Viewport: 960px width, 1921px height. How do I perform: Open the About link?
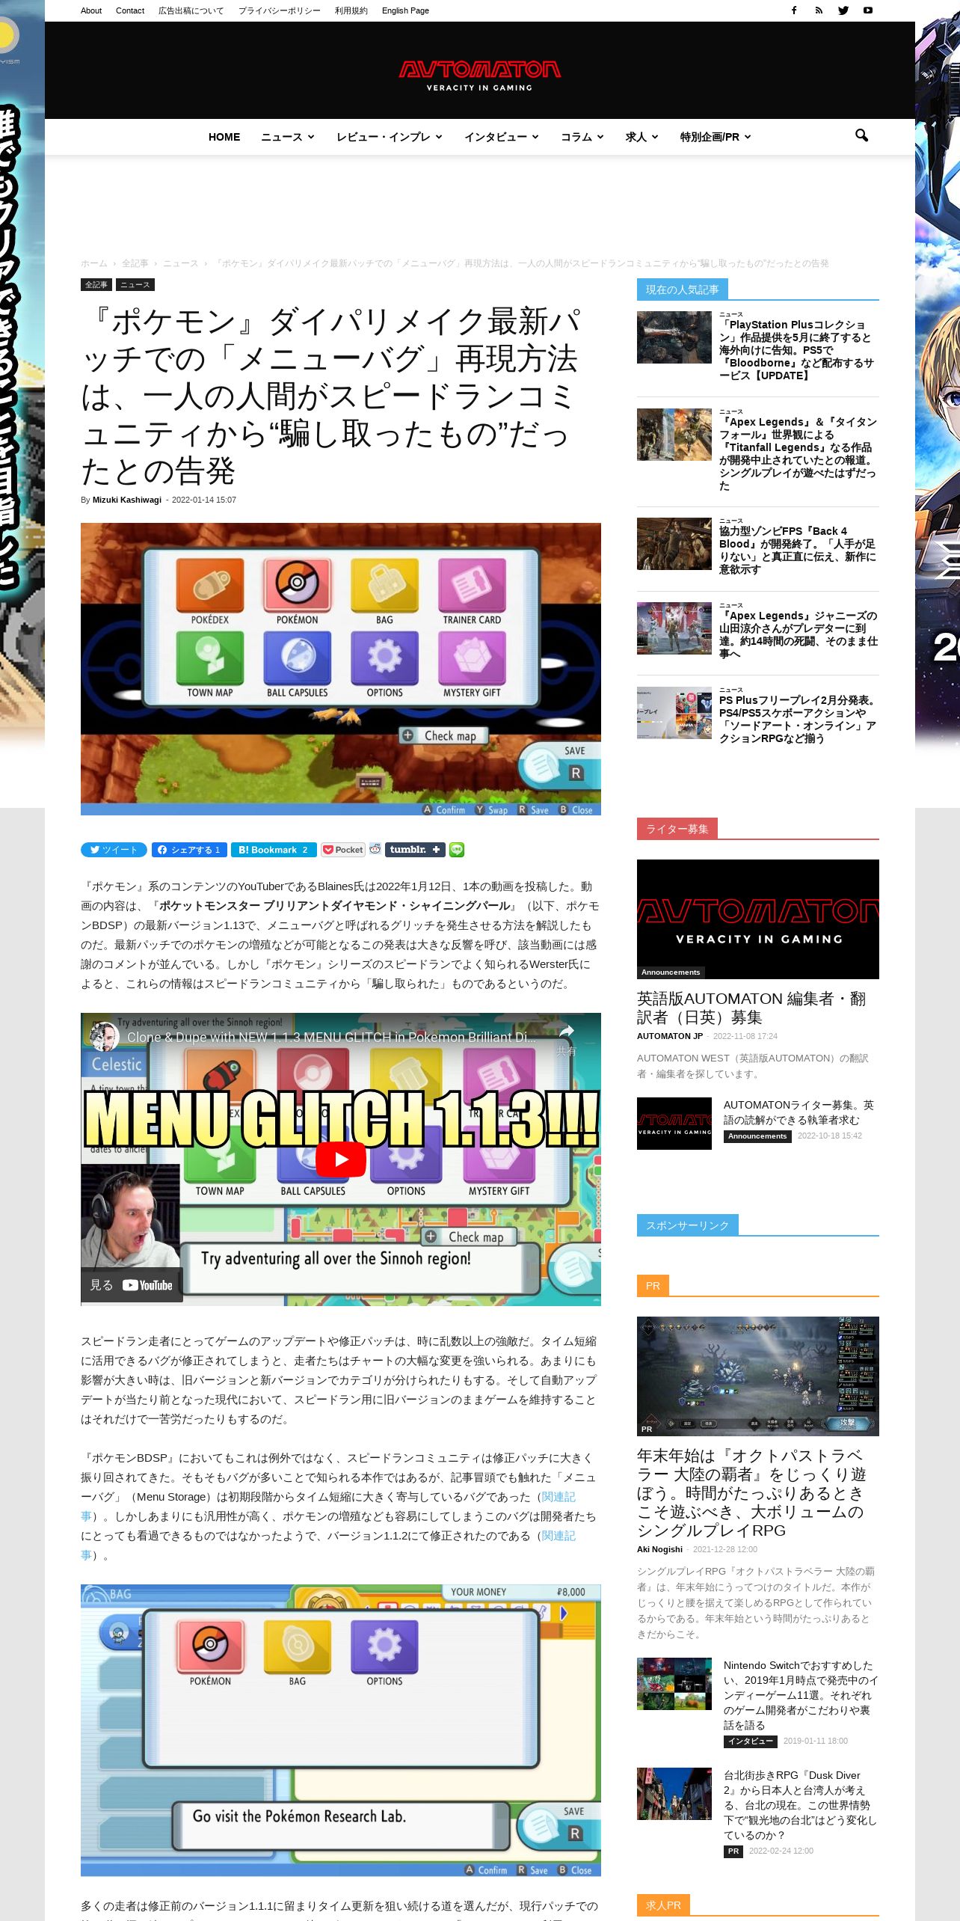(x=91, y=10)
